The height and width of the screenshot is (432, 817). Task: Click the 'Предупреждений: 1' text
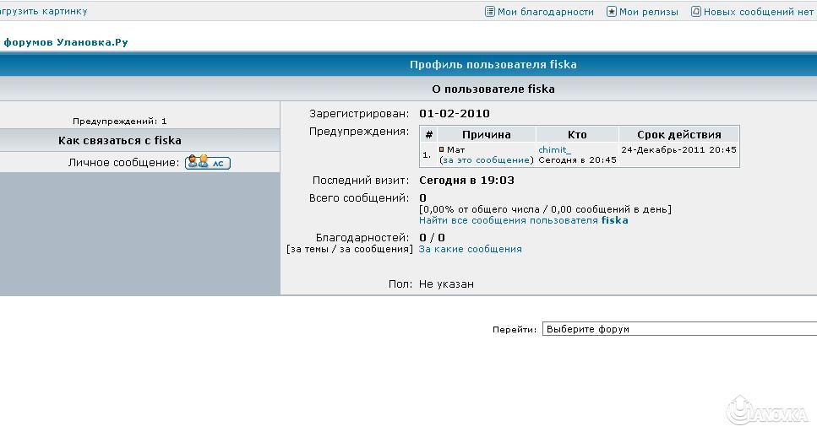[x=120, y=121]
